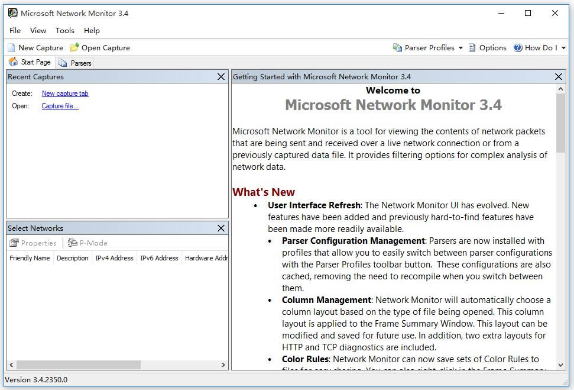This screenshot has height=390, width=574.
Task: Click the Properties icon in Select Networks
Action: (x=14, y=243)
